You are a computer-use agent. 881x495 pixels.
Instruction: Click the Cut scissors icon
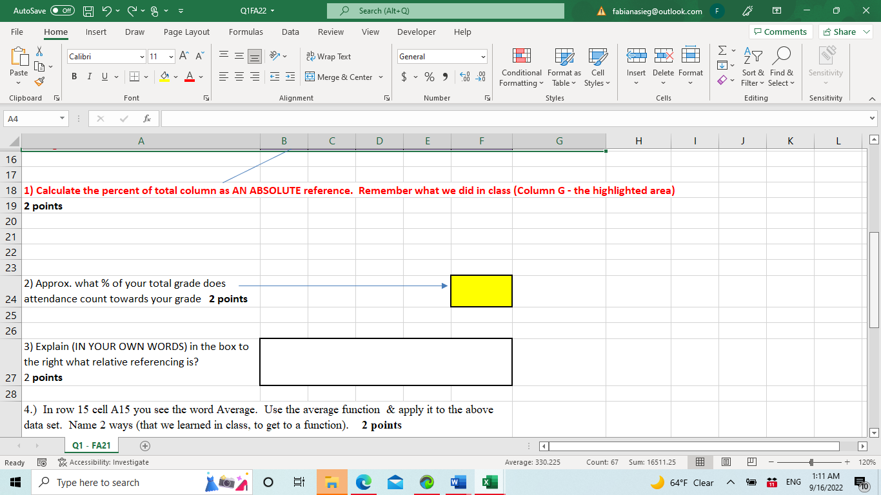point(39,52)
